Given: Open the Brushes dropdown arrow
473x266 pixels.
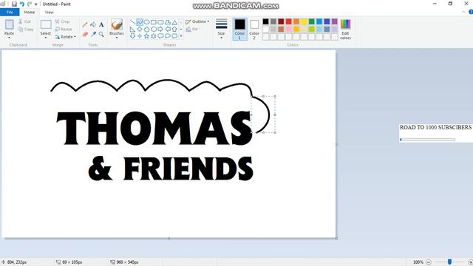Looking at the screenshot, I should [117, 38].
